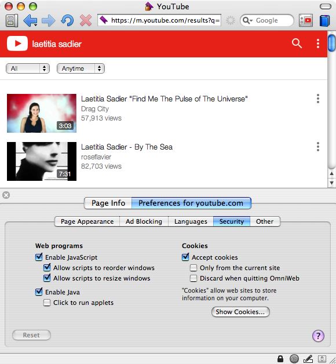Click the purple bookmark favicon in address bar
Screen dimensions: 336x364
coord(104,20)
